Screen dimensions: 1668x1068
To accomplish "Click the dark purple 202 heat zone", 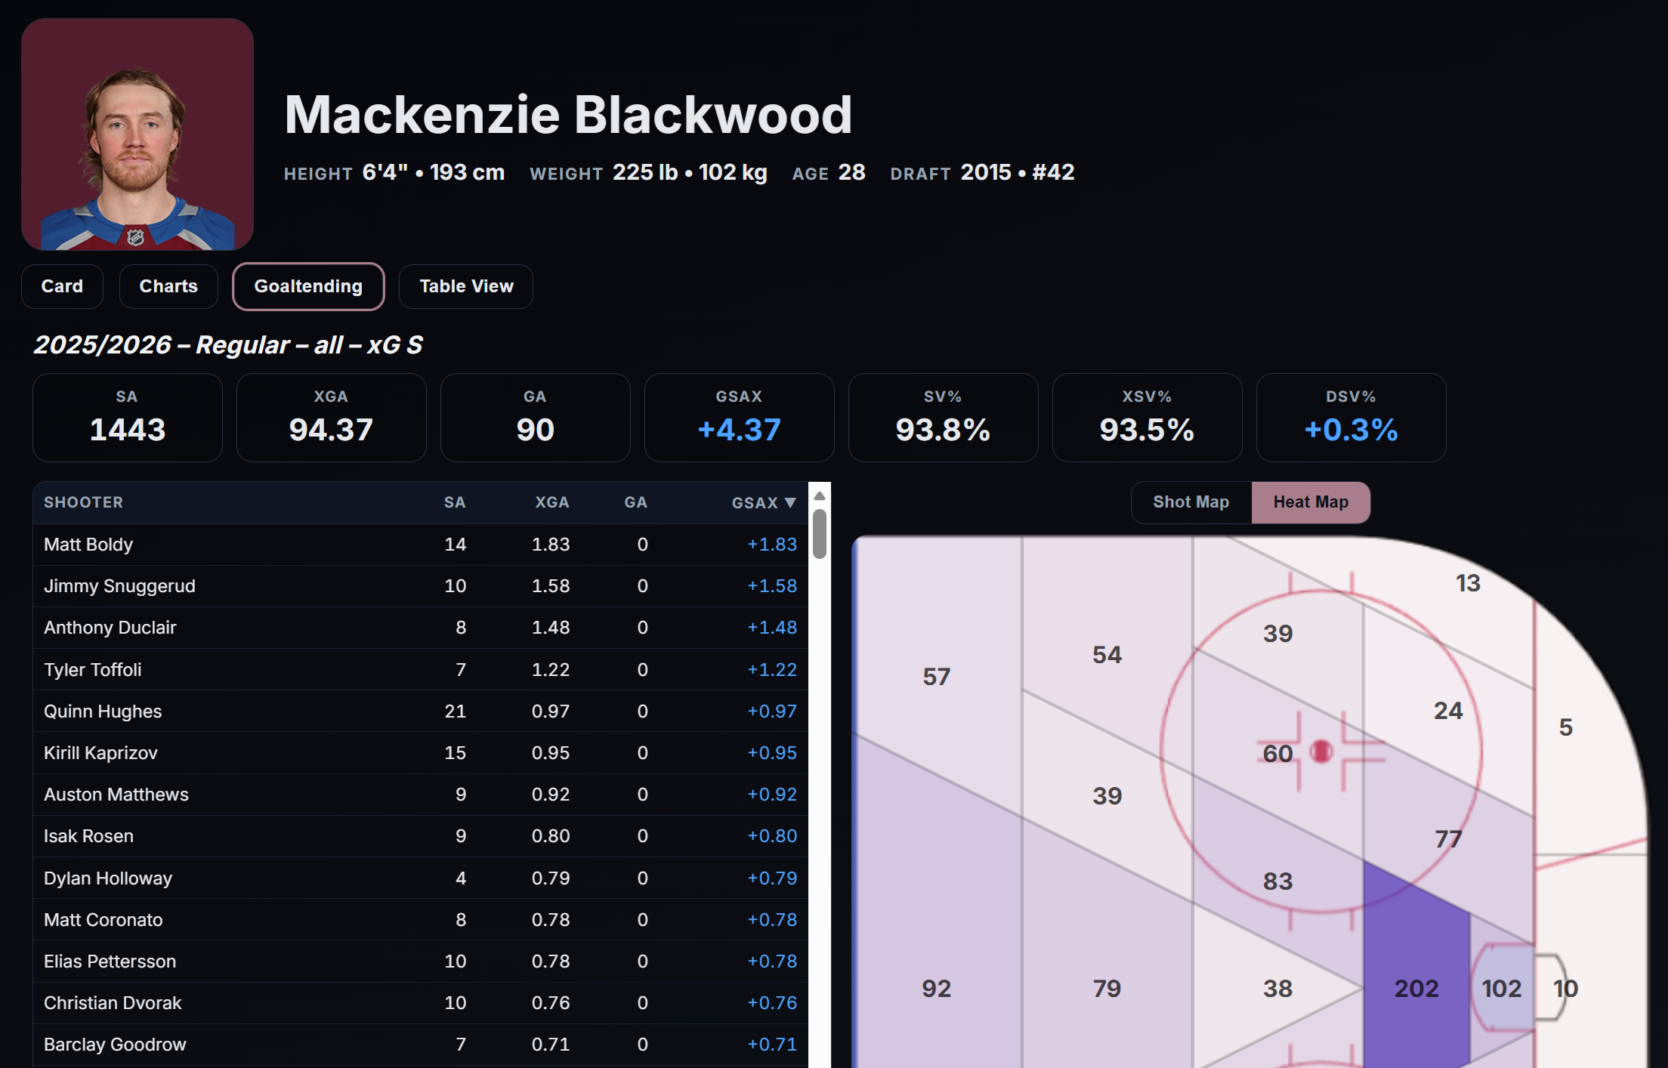I will (x=1416, y=989).
